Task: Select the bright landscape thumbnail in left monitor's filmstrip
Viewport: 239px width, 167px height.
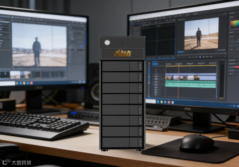Action: pos(15,75)
